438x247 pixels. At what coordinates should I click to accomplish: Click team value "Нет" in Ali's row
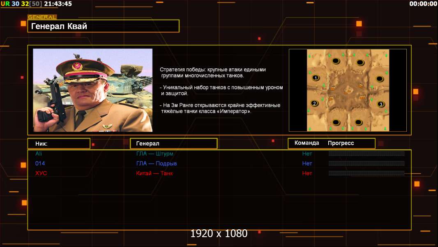[x=307, y=154]
